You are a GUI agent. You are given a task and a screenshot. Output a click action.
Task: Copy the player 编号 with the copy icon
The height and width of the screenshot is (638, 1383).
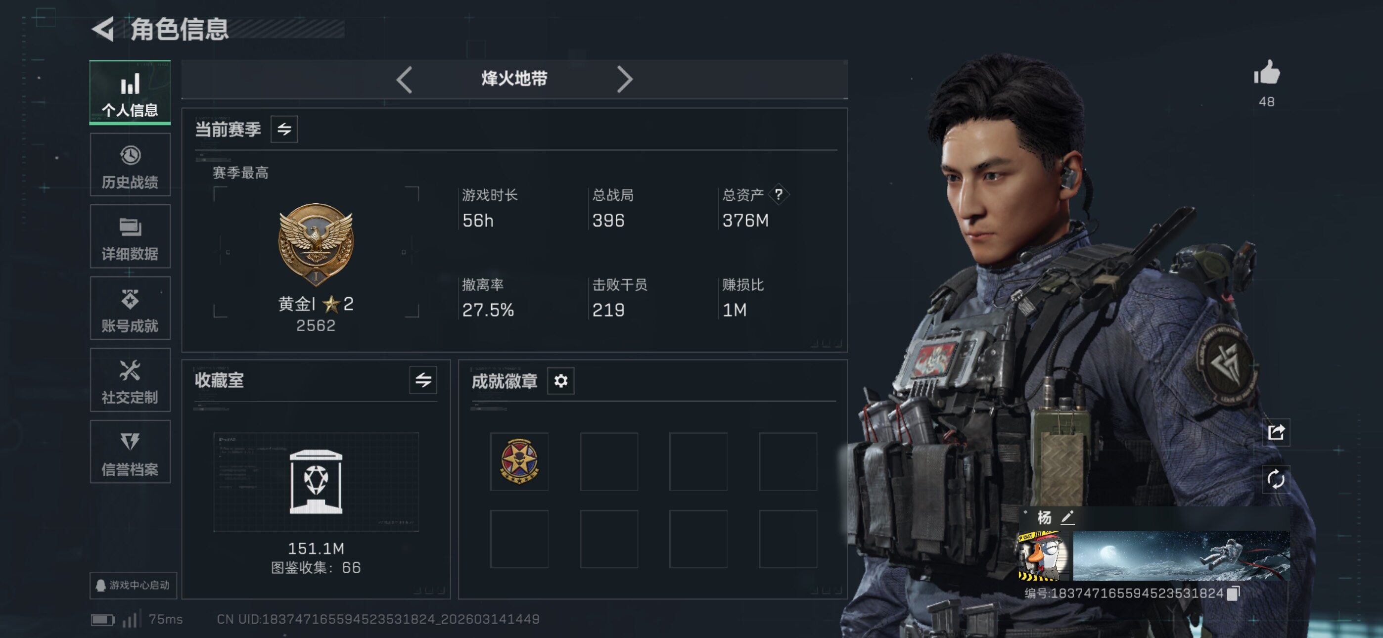pyautogui.click(x=1233, y=593)
